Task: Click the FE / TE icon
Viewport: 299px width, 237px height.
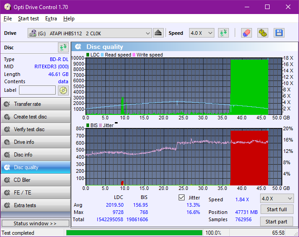Action: tap(7, 193)
